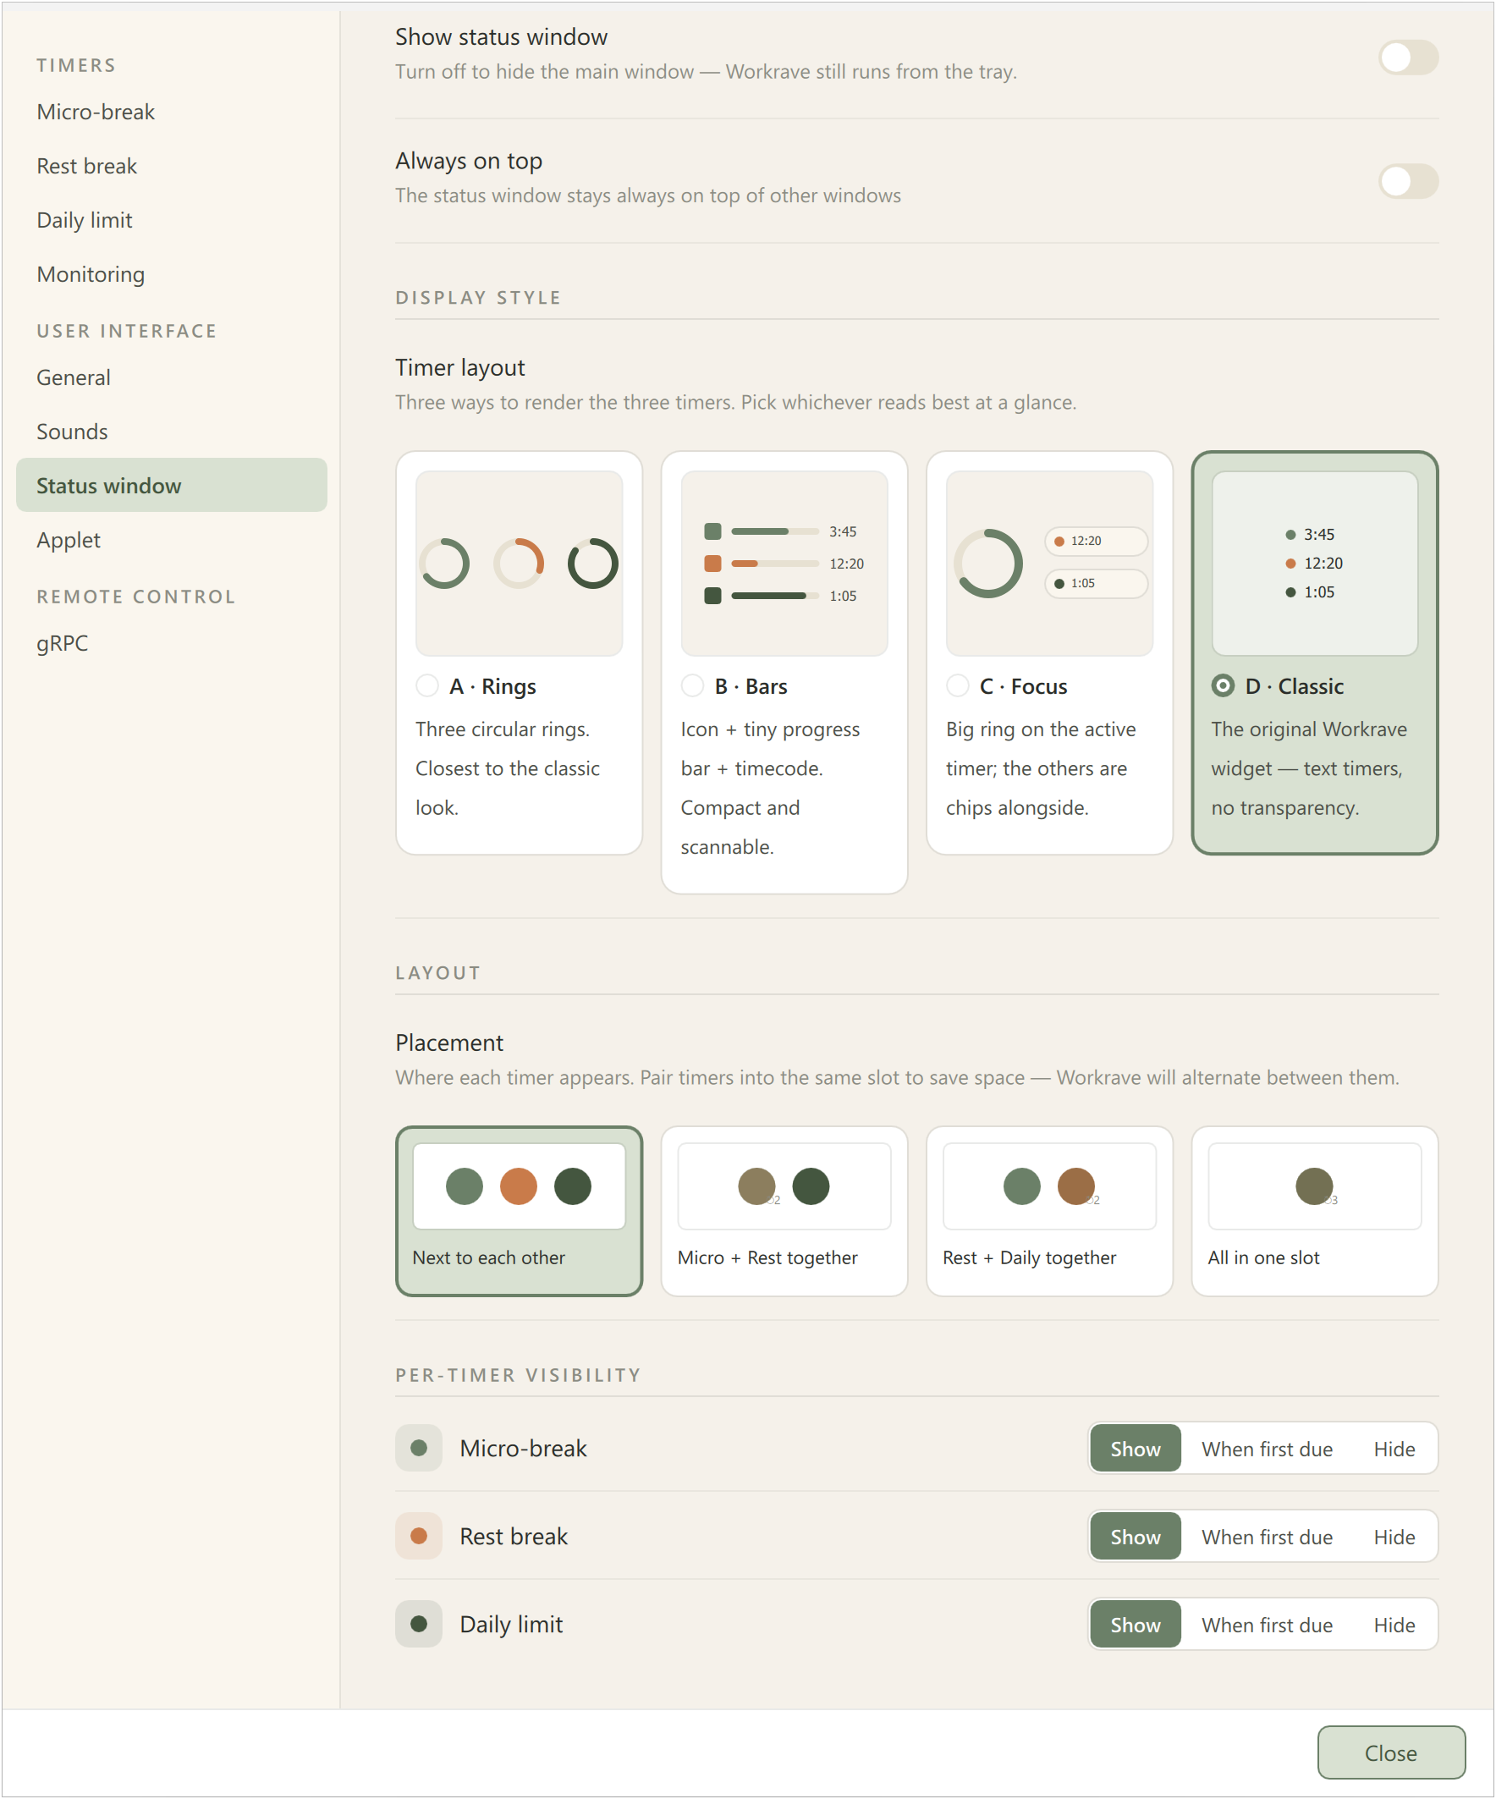Click the Daily limit dark dot icon
Image resolution: width=1496 pixels, height=1799 pixels.
coord(419,1623)
